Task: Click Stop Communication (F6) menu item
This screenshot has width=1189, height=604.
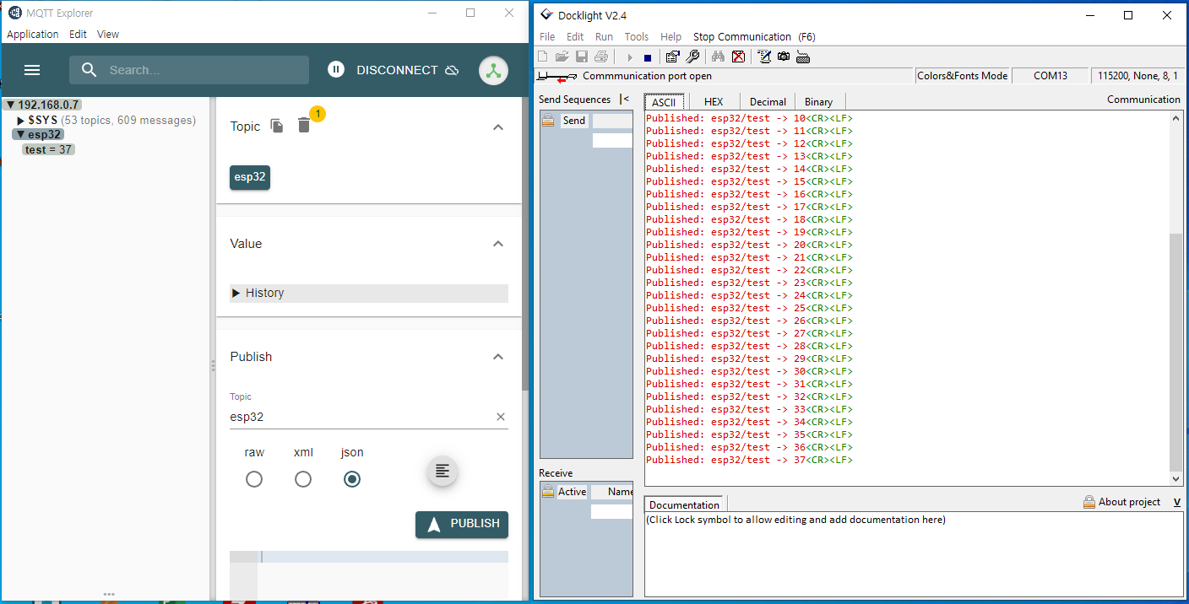Action: click(x=754, y=37)
